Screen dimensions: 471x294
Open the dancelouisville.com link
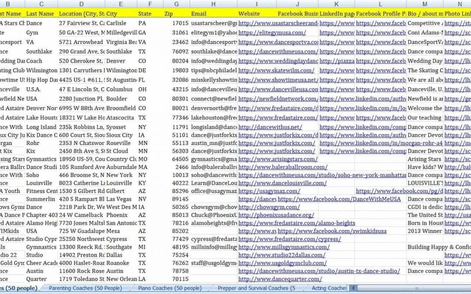click(282, 183)
